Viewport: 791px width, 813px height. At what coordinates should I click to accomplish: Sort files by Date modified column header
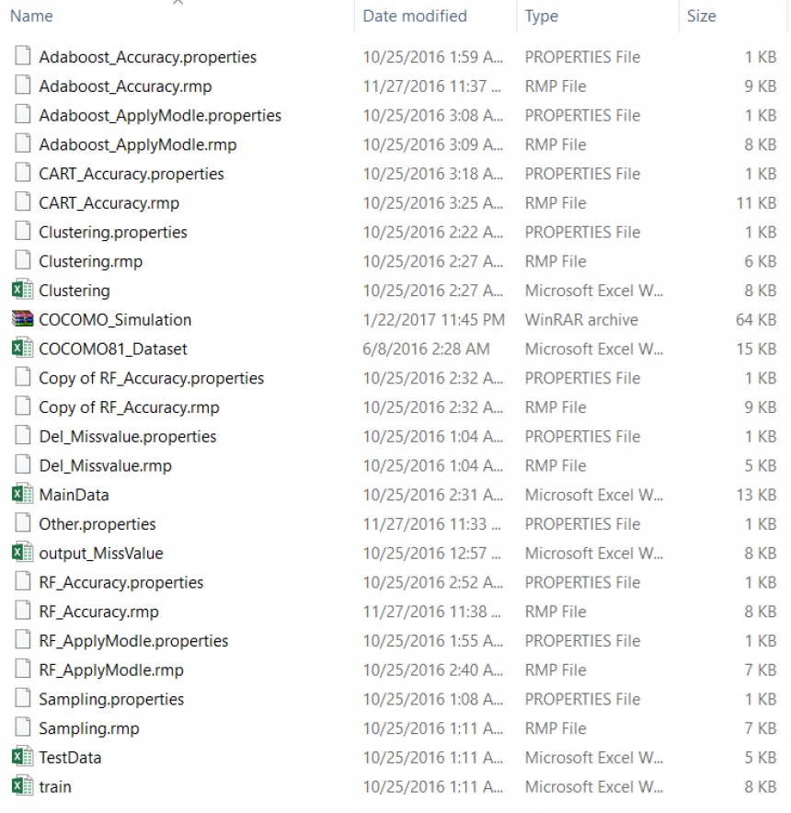point(415,16)
